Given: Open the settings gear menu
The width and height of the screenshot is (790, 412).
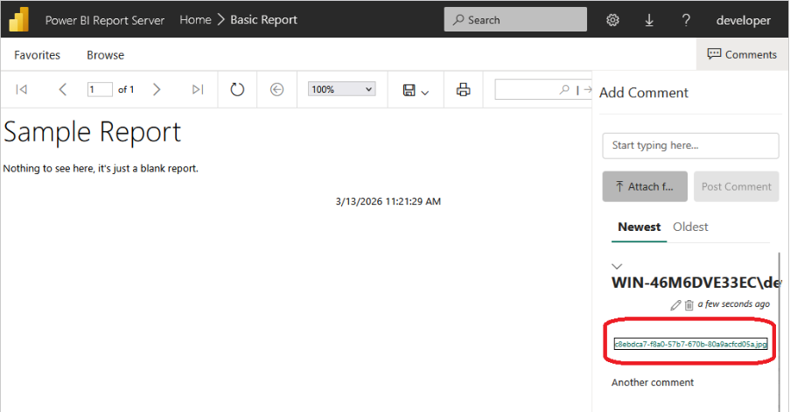Looking at the screenshot, I should [613, 20].
